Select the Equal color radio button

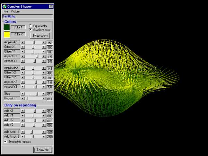(x=31, y=26)
